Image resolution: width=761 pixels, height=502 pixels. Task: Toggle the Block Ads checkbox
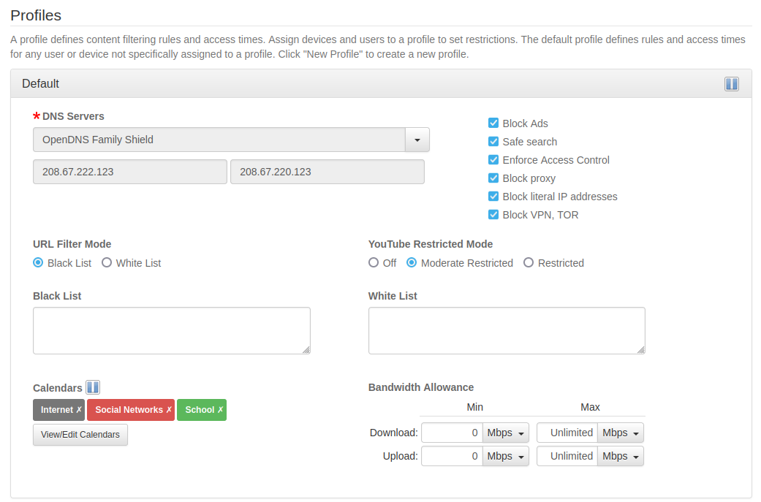click(493, 123)
